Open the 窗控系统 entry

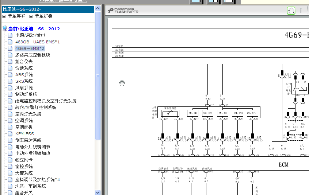[24, 167]
